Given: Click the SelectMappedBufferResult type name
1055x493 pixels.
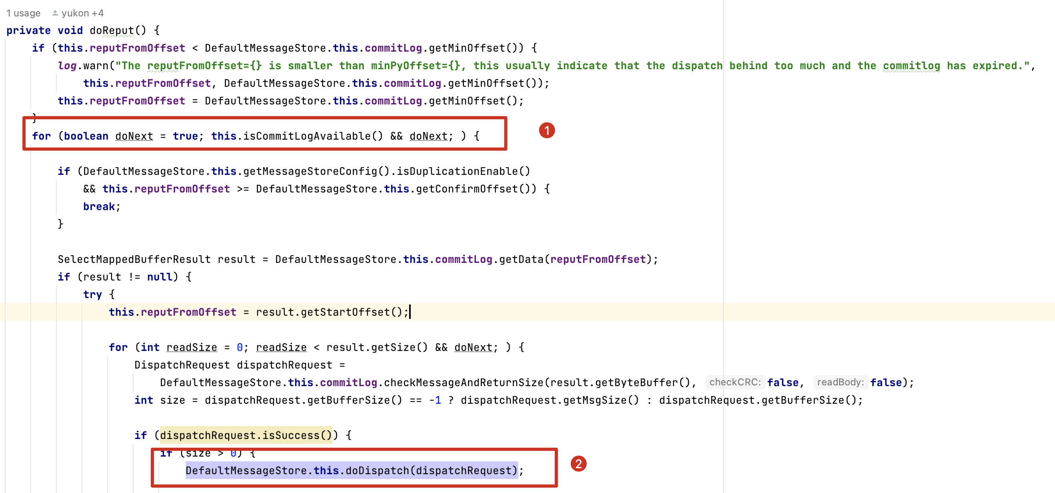Looking at the screenshot, I should point(134,259).
